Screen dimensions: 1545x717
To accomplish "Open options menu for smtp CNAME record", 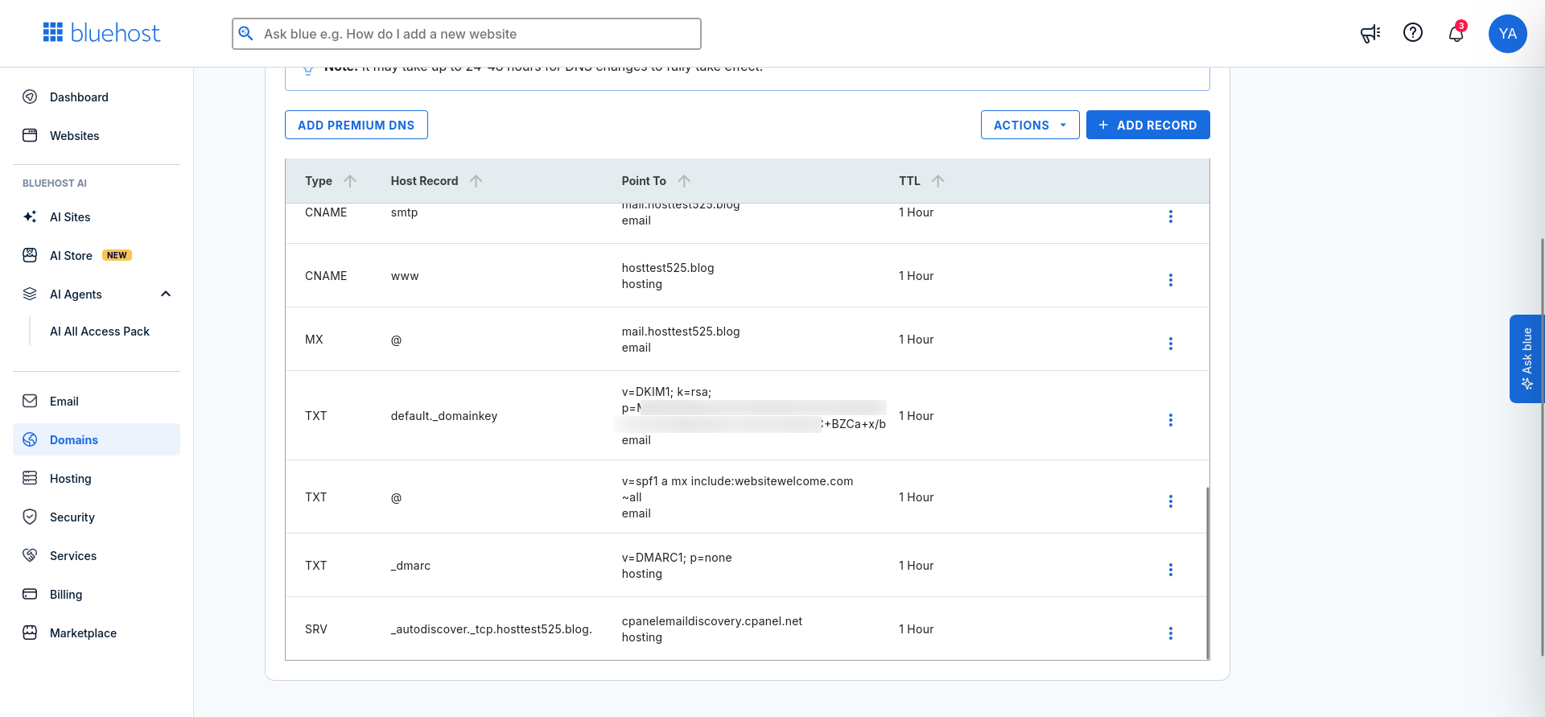I will click(x=1171, y=216).
